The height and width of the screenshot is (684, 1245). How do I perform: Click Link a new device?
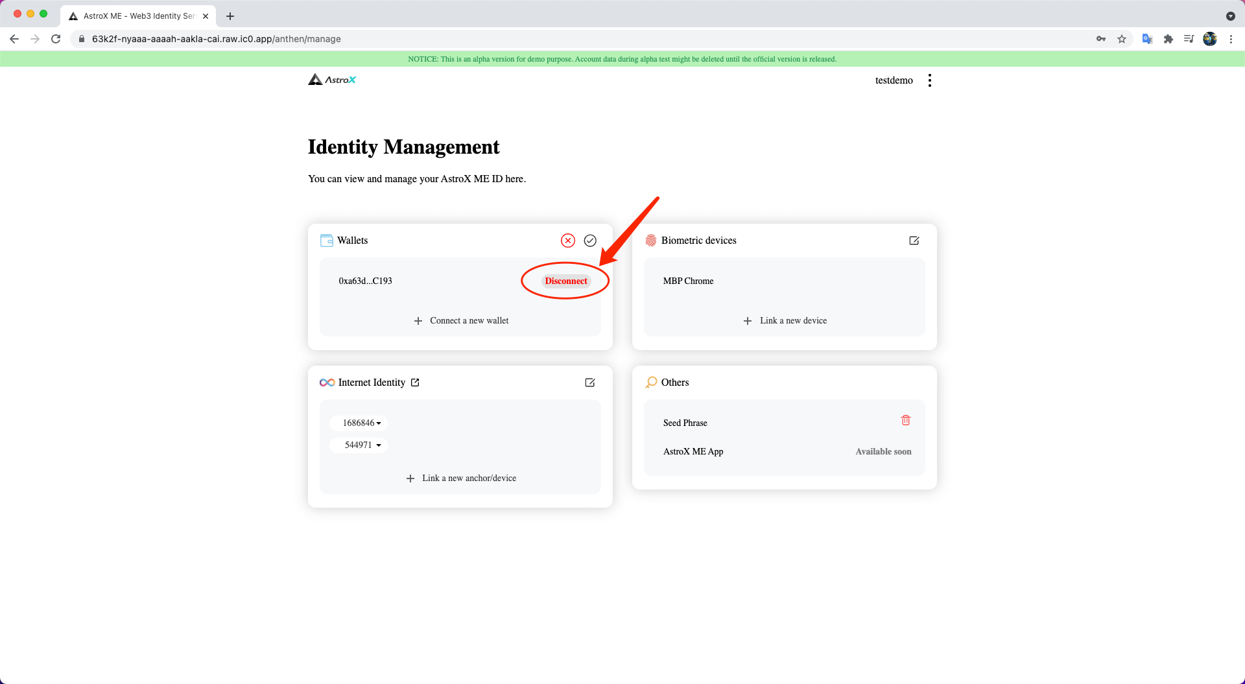pyautogui.click(x=785, y=321)
